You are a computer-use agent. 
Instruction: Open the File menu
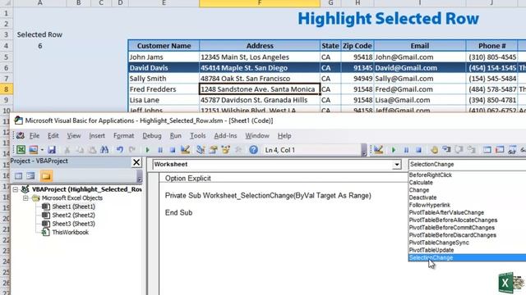(35, 135)
